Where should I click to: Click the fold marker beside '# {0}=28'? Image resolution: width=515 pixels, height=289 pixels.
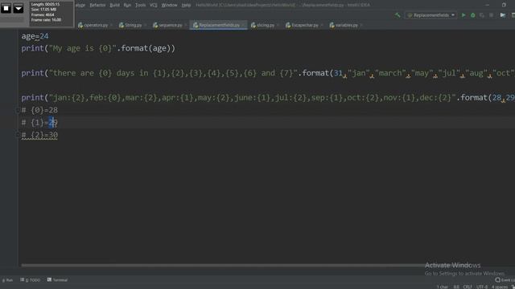tap(18, 111)
